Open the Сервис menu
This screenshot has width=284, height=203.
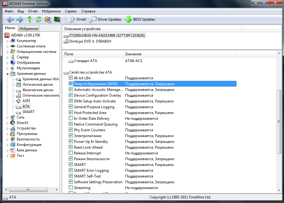coord(71,11)
